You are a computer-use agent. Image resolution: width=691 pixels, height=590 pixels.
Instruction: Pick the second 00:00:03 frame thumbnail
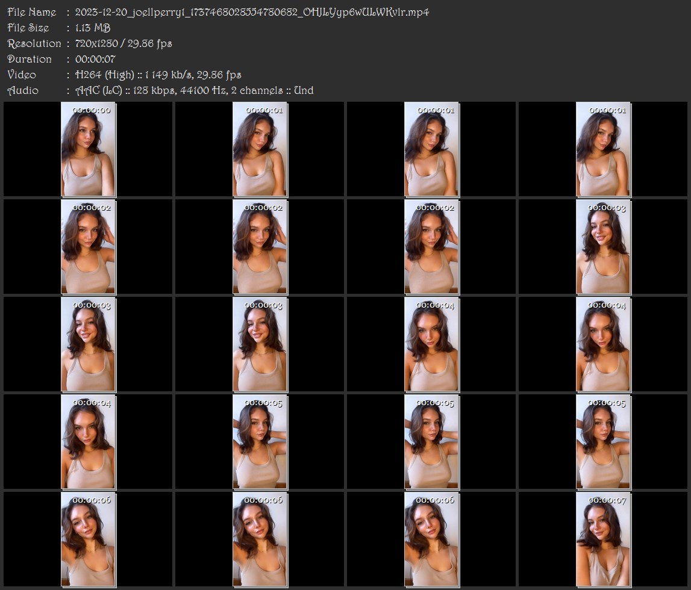click(x=88, y=344)
